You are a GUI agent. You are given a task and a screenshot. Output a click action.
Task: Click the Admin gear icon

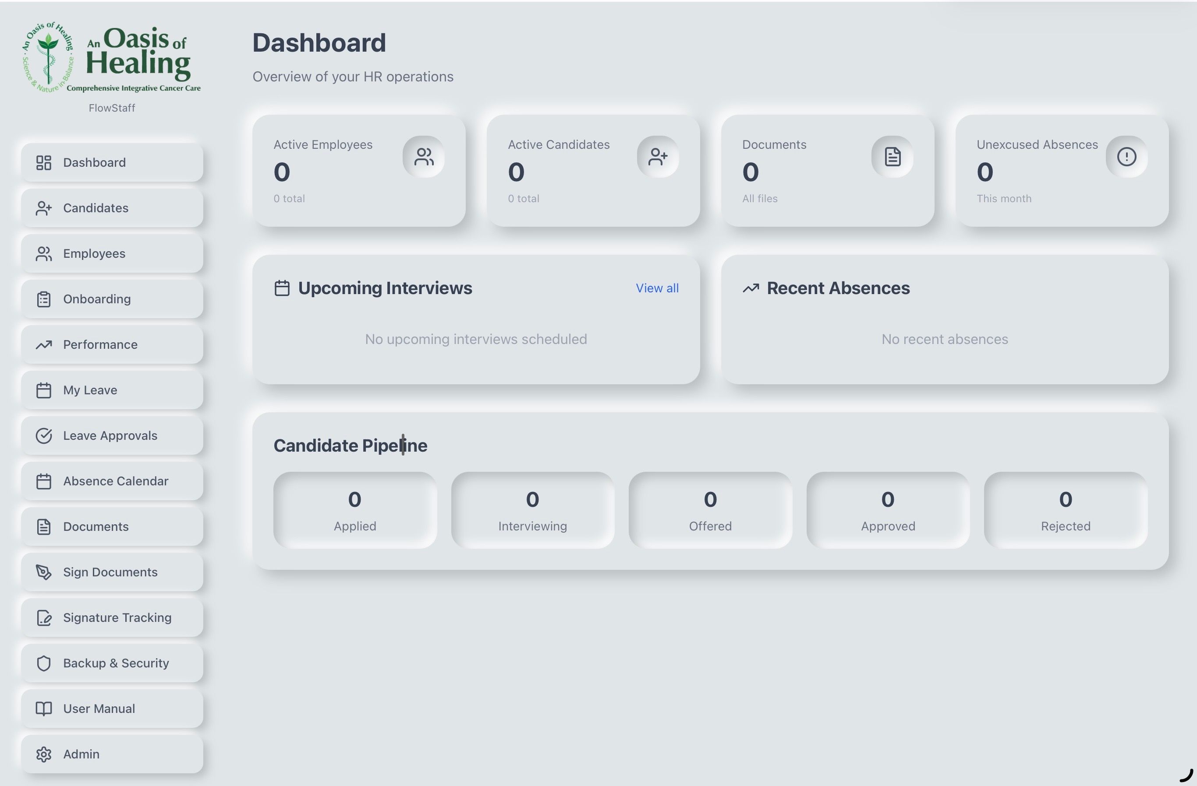tap(44, 754)
